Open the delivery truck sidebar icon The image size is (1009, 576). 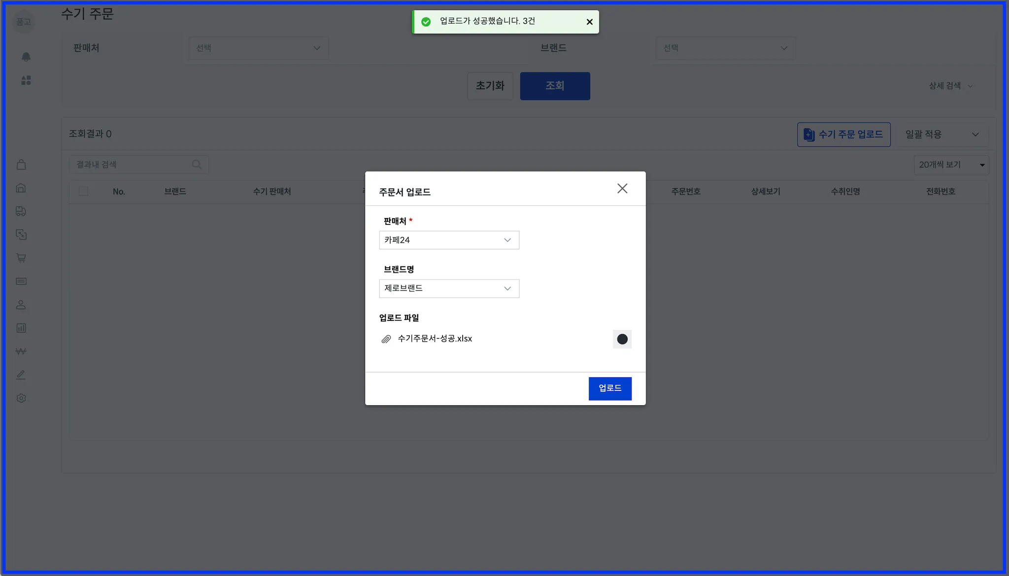(21, 211)
